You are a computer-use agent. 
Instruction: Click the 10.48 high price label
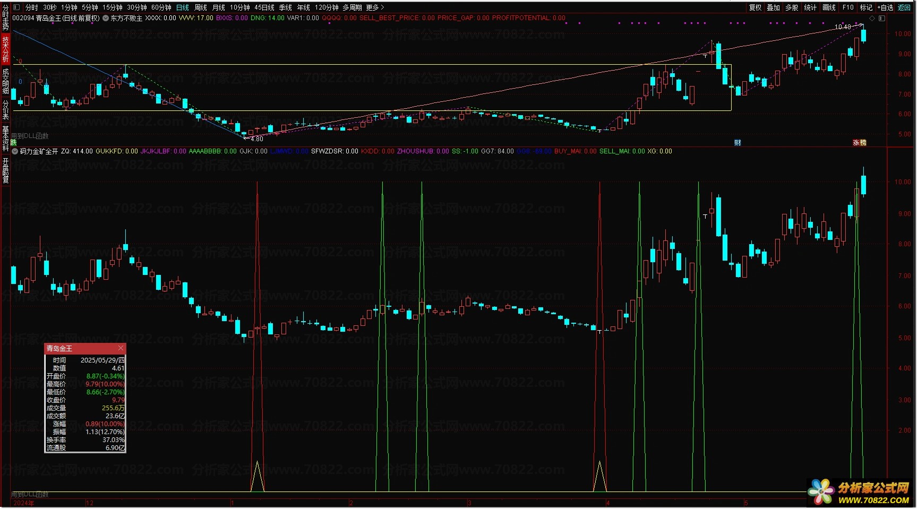tap(843, 27)
